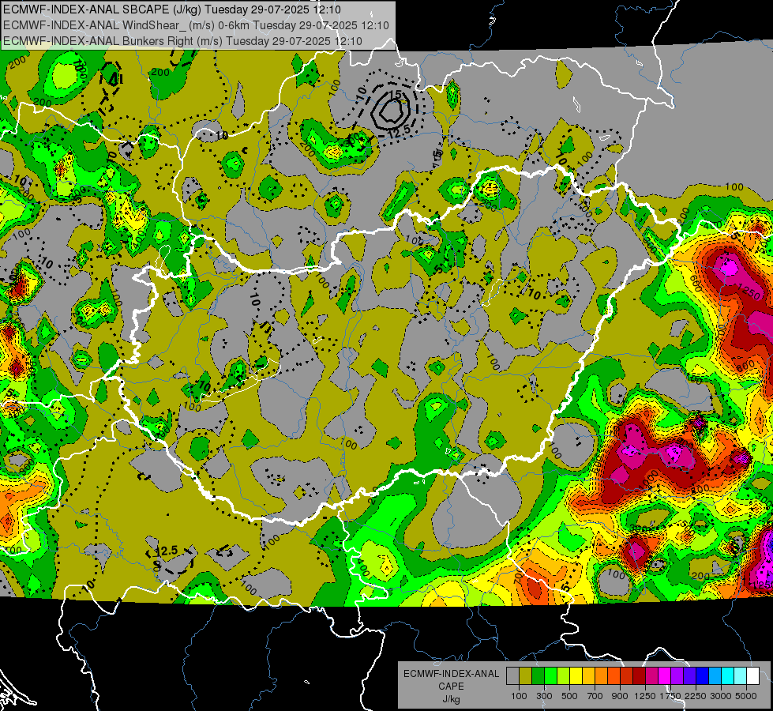Select the 5000 legend scale label

[x=746, y=696]
